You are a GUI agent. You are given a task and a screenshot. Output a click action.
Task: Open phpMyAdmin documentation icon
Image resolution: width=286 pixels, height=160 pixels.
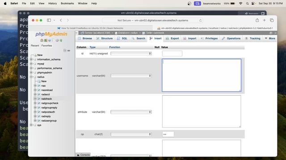tap(50, 40)
